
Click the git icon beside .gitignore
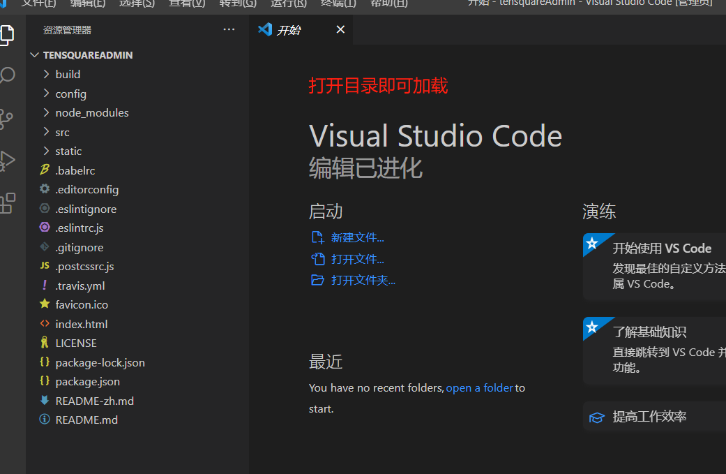pyautogui.click(x=45, y=247)
